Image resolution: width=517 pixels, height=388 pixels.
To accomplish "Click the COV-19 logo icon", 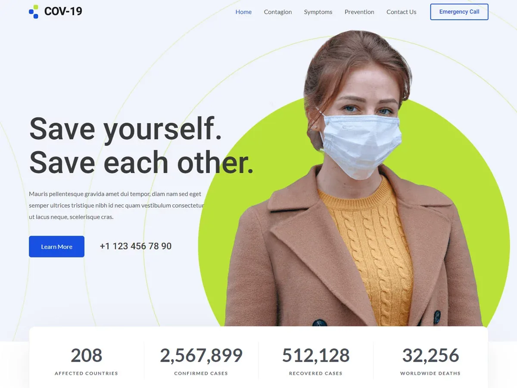I will click(34, 12).
